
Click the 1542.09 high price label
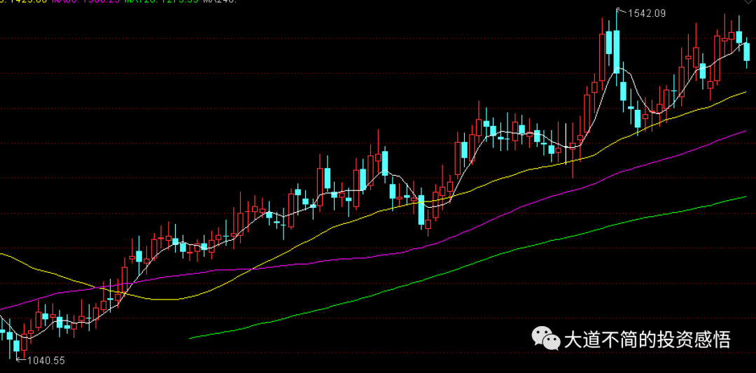point(647,13)
